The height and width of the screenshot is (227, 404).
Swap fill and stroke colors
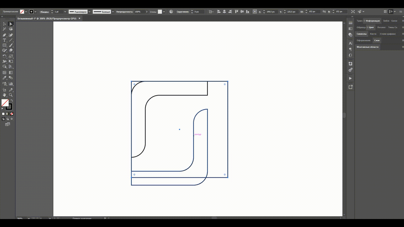[11, 101]
